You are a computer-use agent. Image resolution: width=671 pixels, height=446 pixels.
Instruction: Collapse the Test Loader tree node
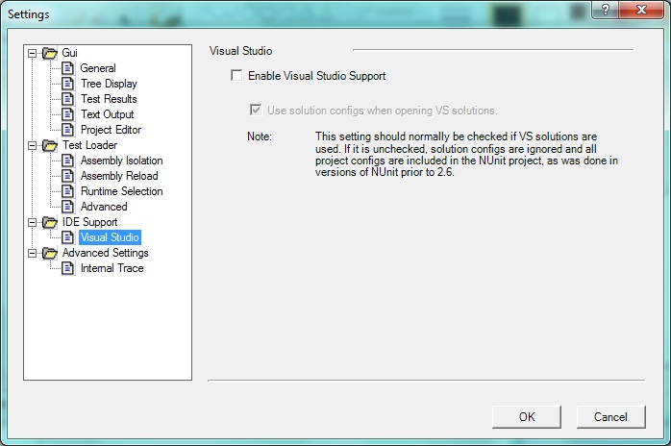point(33,145)
